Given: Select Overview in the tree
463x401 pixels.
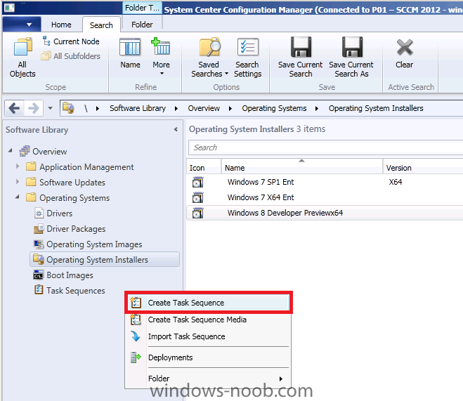Looking at the screenshot, I should (x=49, y=152).
